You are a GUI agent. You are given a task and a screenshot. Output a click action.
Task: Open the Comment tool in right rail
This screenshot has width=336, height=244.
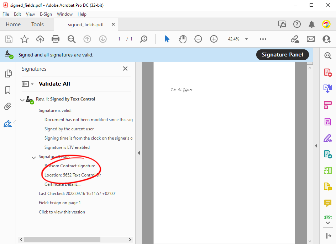[x=328, y=203]
